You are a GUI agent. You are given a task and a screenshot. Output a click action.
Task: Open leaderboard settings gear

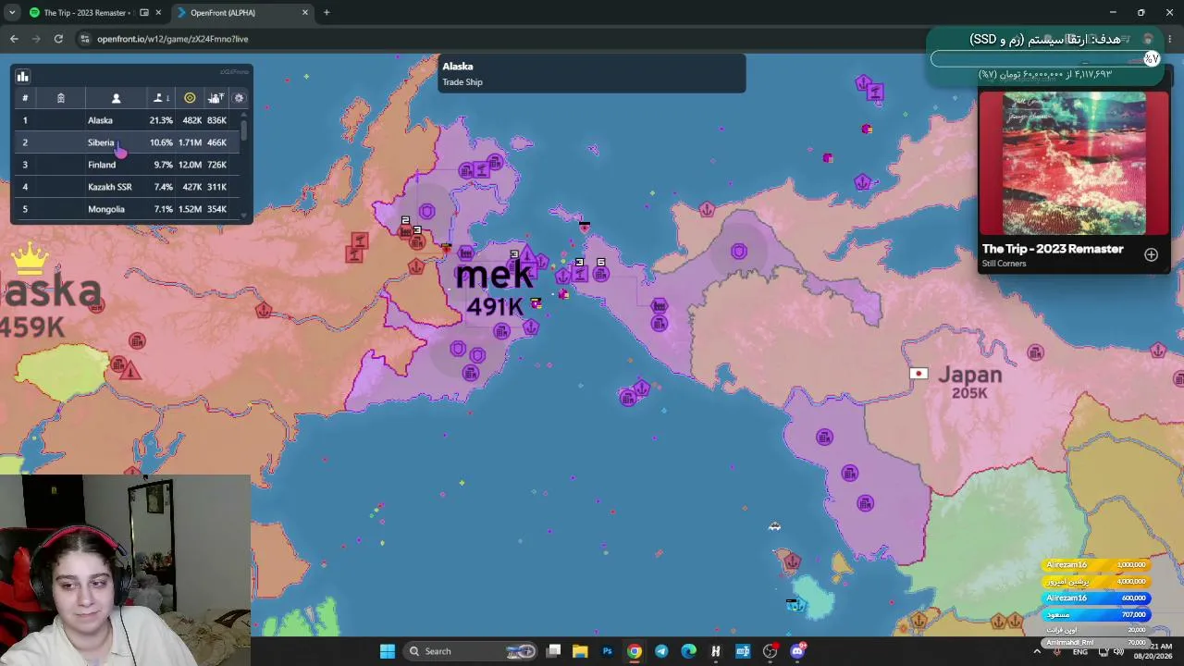[x=239, y=98]
